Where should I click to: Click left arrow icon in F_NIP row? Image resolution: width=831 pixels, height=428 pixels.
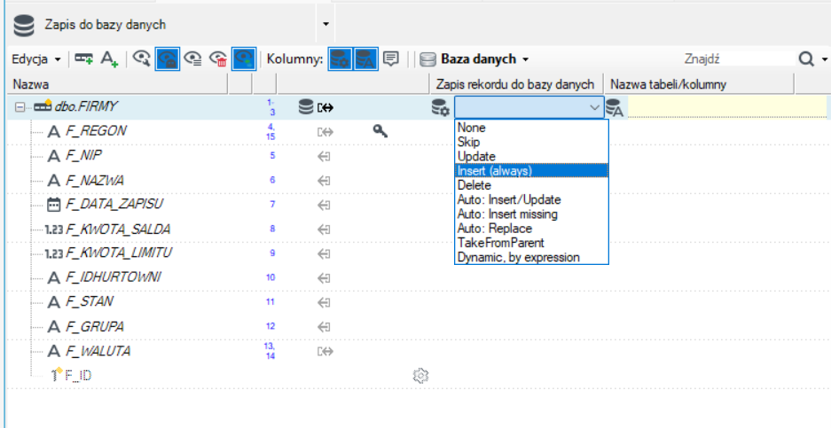[x=324, y=156]
